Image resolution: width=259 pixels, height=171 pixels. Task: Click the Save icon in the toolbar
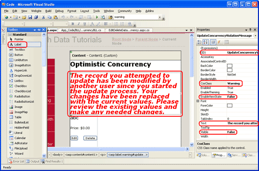tap(30, 17)
